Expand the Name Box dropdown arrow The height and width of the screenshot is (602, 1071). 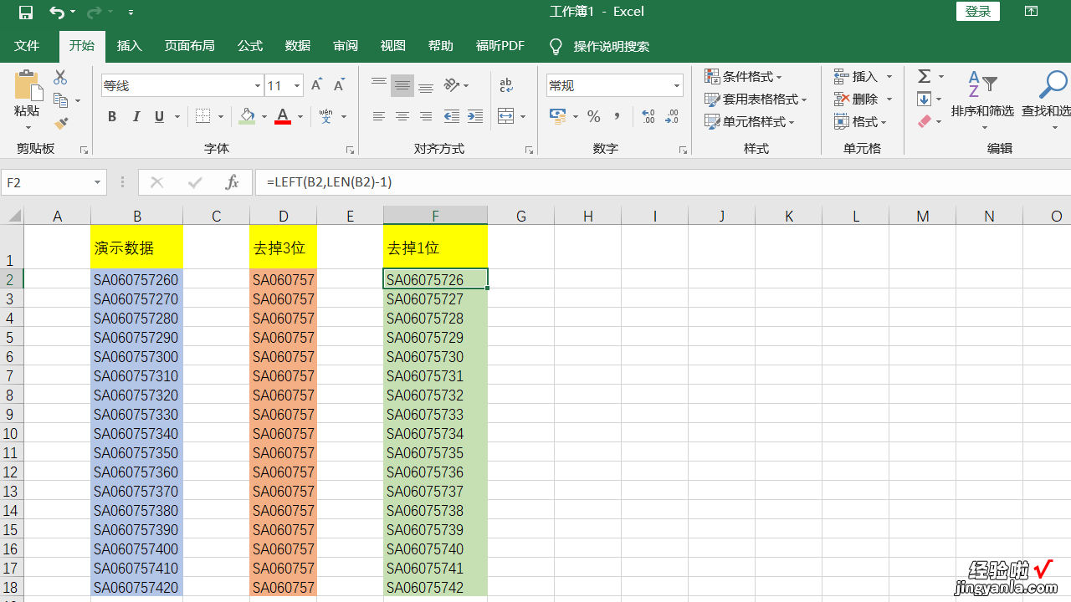pos(97,181)
